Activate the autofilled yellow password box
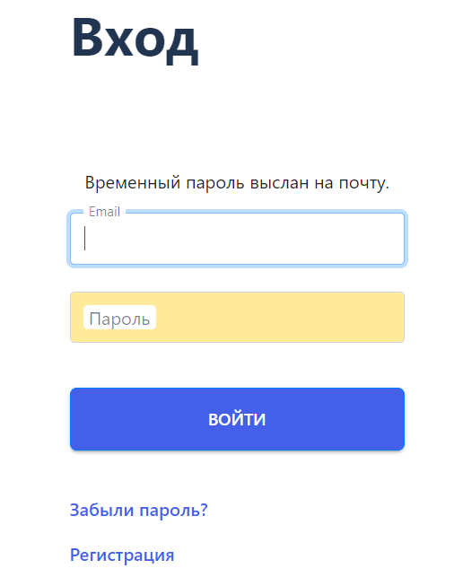Image resolution: width=454 pixels, height=586 pixels. point(237,318)
